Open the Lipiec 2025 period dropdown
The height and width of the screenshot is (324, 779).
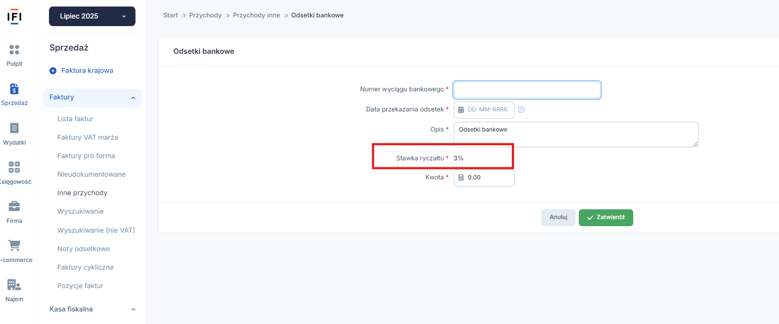point(92,16)
